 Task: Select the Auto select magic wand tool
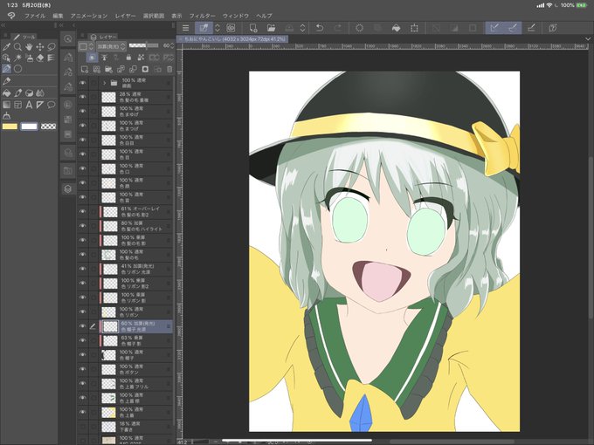tap(17, 58)
